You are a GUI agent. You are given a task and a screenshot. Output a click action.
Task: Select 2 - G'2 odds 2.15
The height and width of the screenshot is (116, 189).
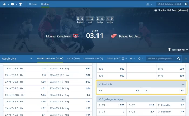(x=141, y=105)
